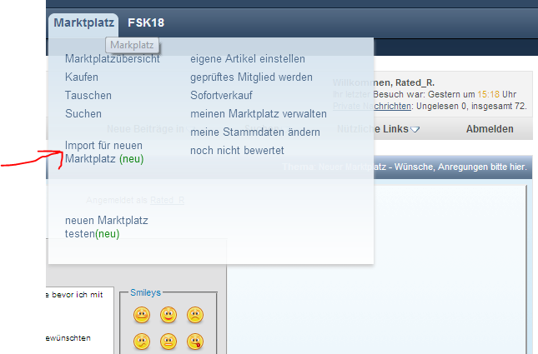This screenshot has width=538, height=354.
Task: Open the Private Nachrichten link
Action: 370,107
